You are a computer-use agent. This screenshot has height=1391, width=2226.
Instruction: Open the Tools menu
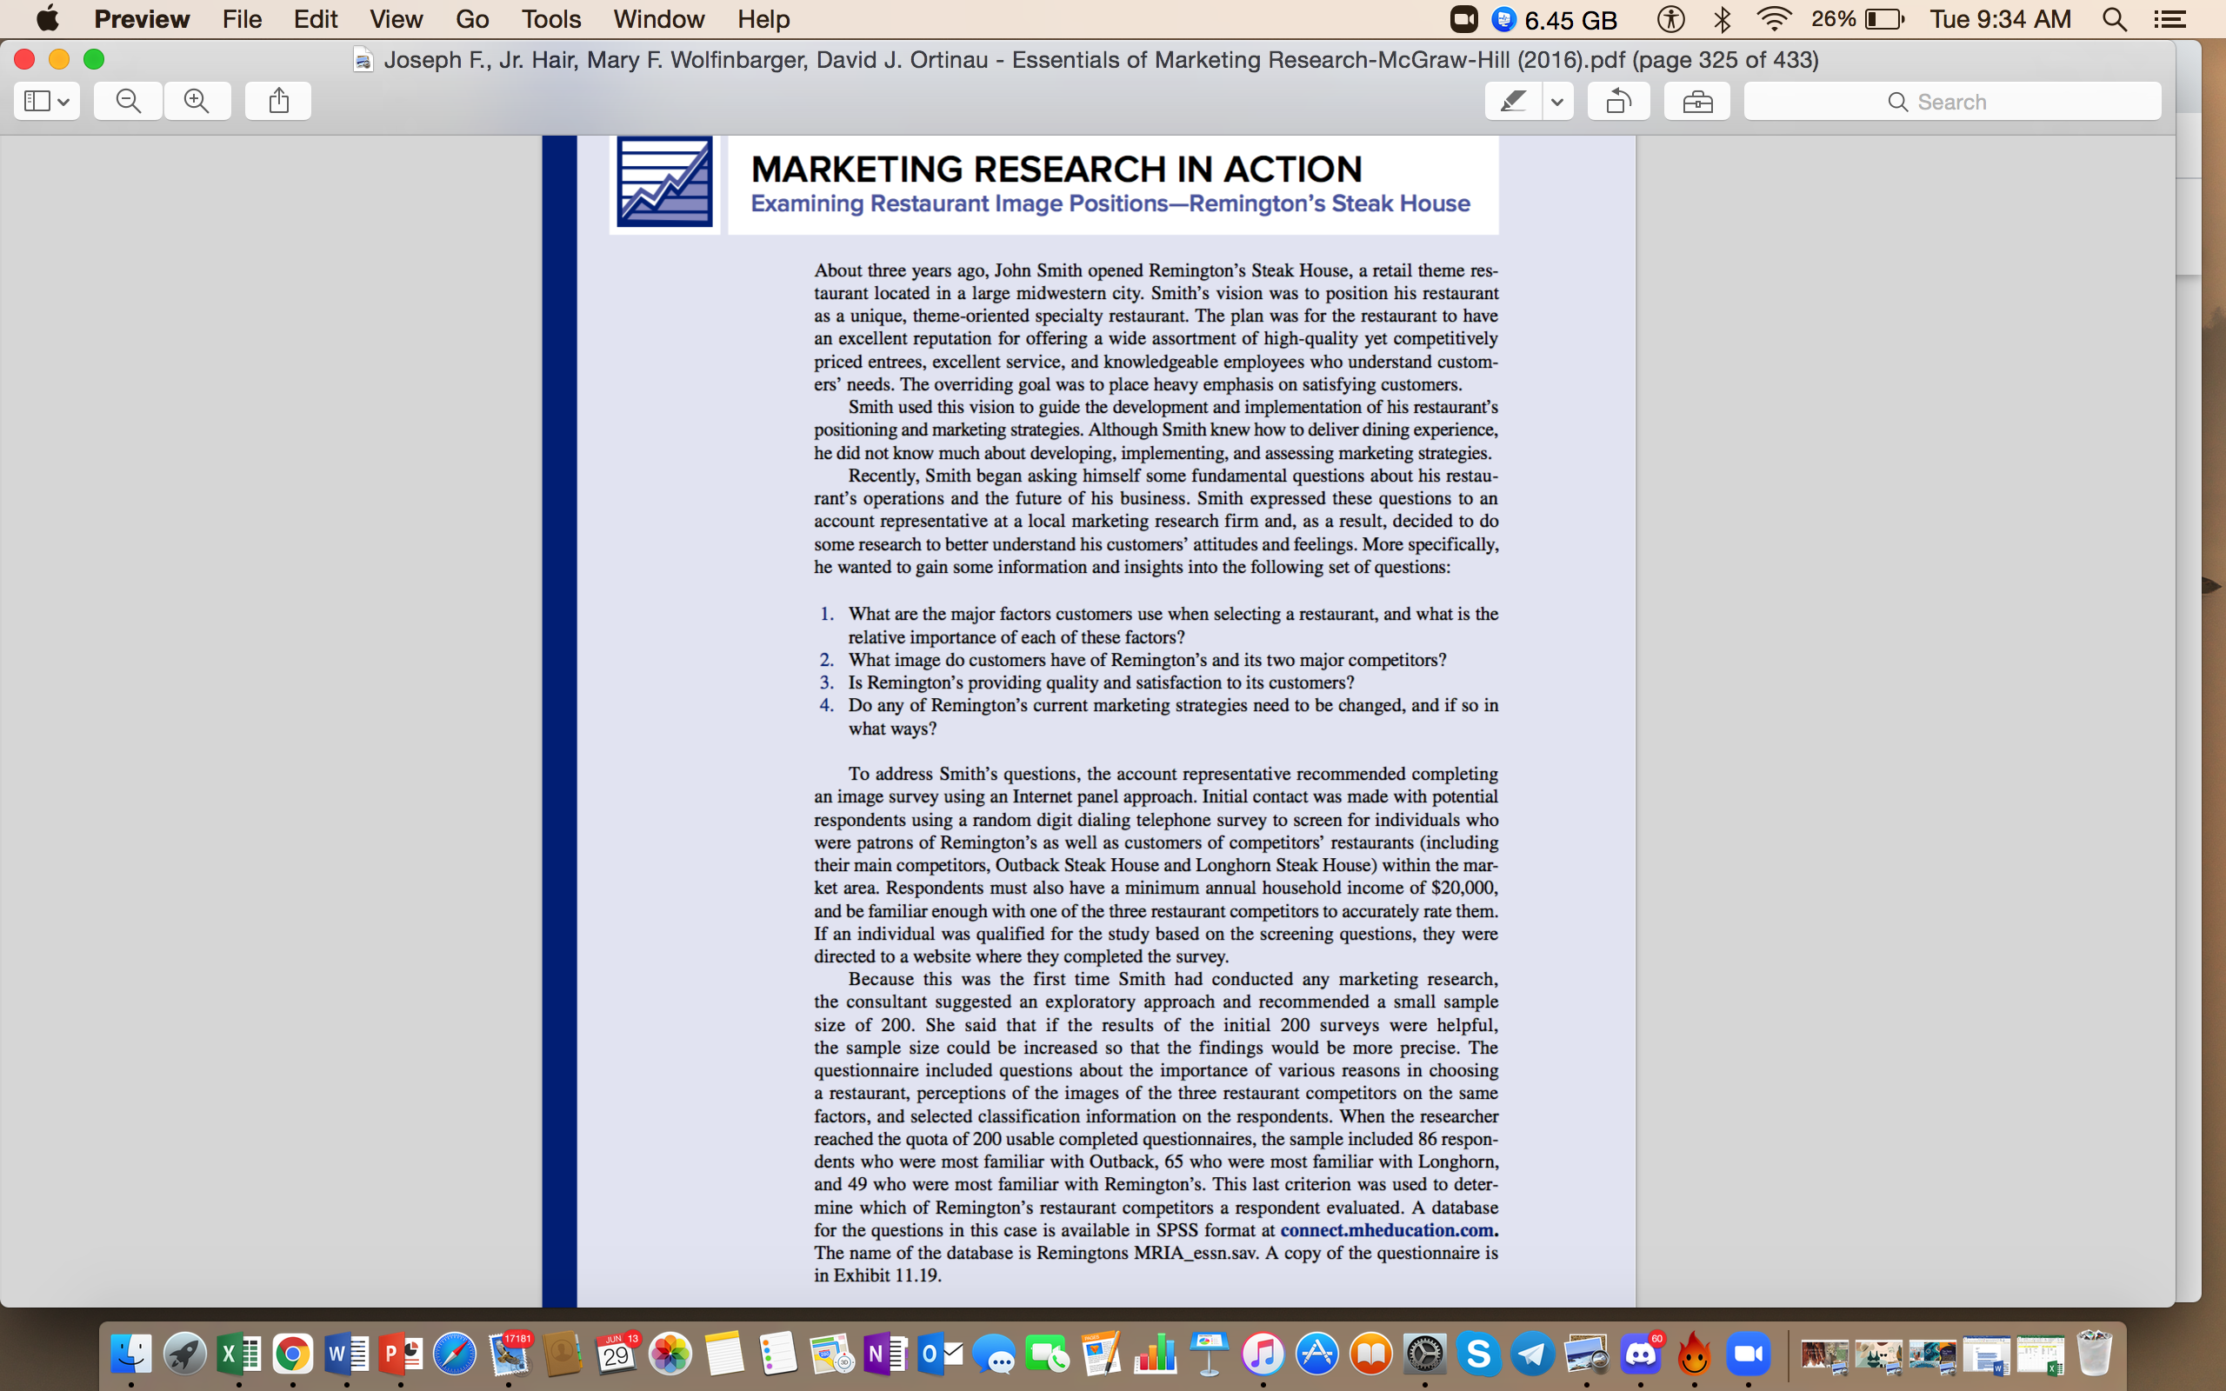tap(551, 18)
